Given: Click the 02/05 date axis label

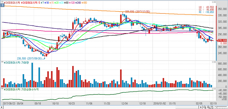Looking at the screenshot, I should (x=199, y=104).
